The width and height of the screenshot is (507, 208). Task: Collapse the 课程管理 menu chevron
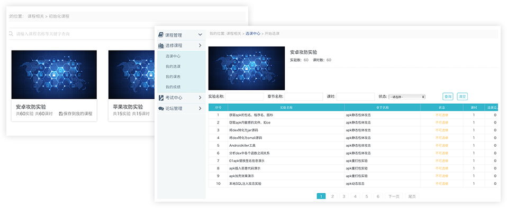200,34
